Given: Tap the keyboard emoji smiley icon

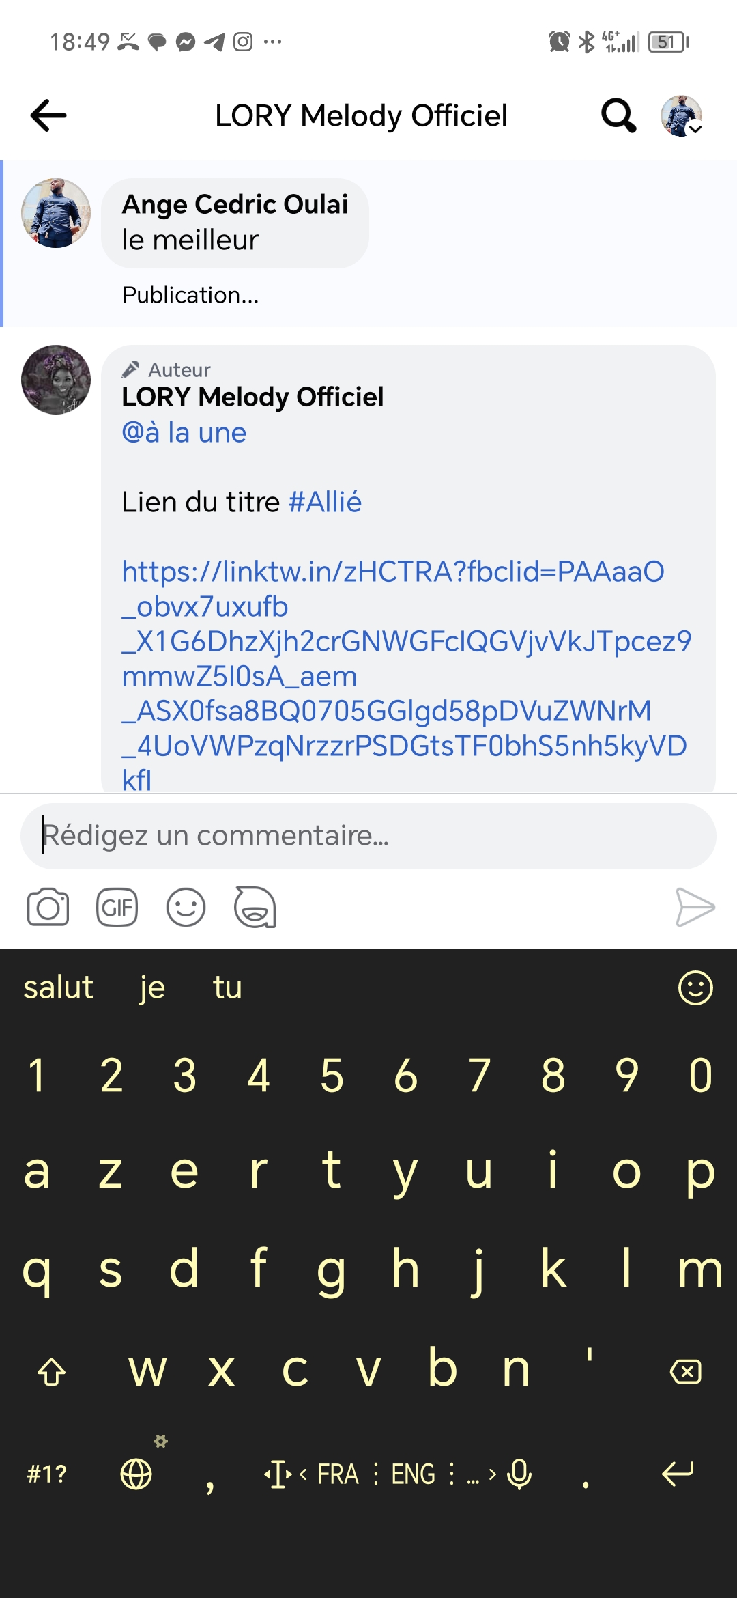Looking at the screenshot, I should click(695, 987).
